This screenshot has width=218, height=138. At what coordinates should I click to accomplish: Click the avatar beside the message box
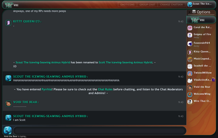tap(8, 130)
